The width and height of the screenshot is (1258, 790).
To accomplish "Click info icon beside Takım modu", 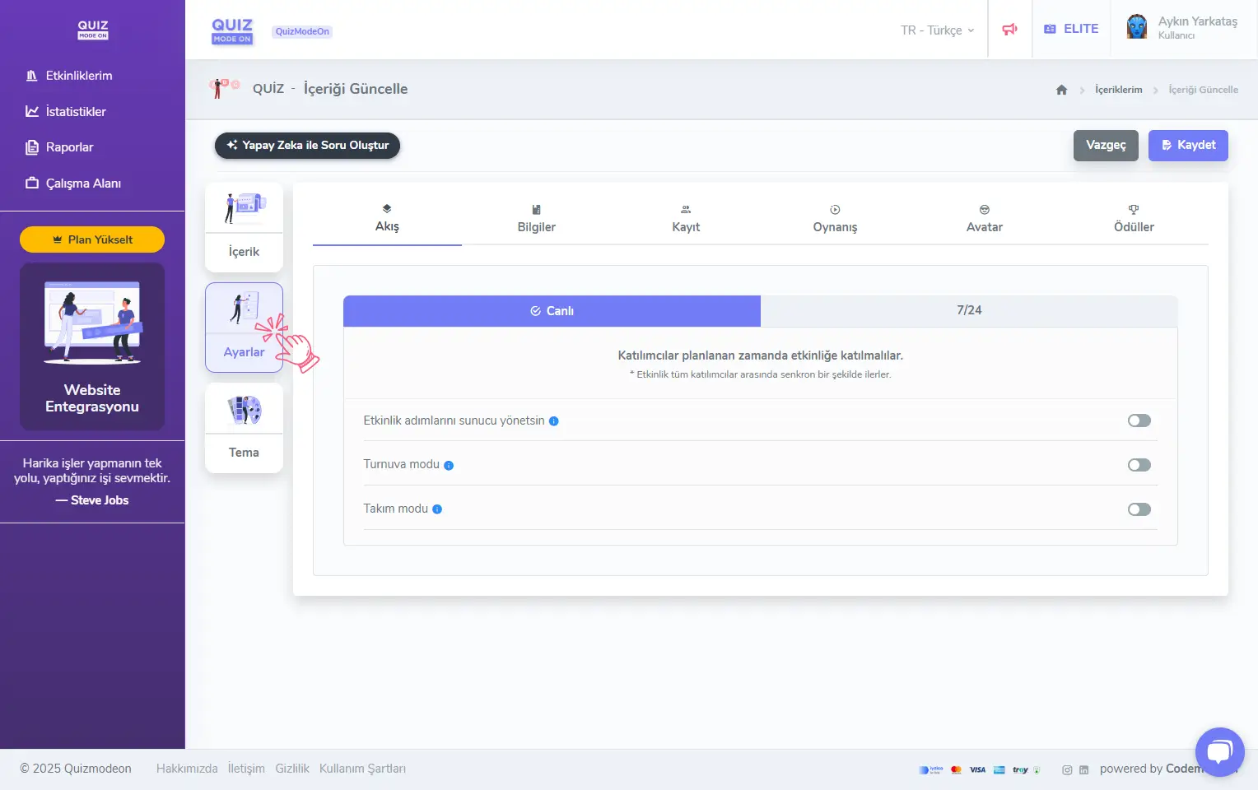I will click(437, 509).
